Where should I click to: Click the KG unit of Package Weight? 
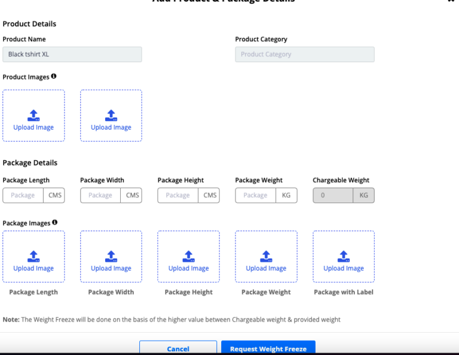tap(286, 195)
